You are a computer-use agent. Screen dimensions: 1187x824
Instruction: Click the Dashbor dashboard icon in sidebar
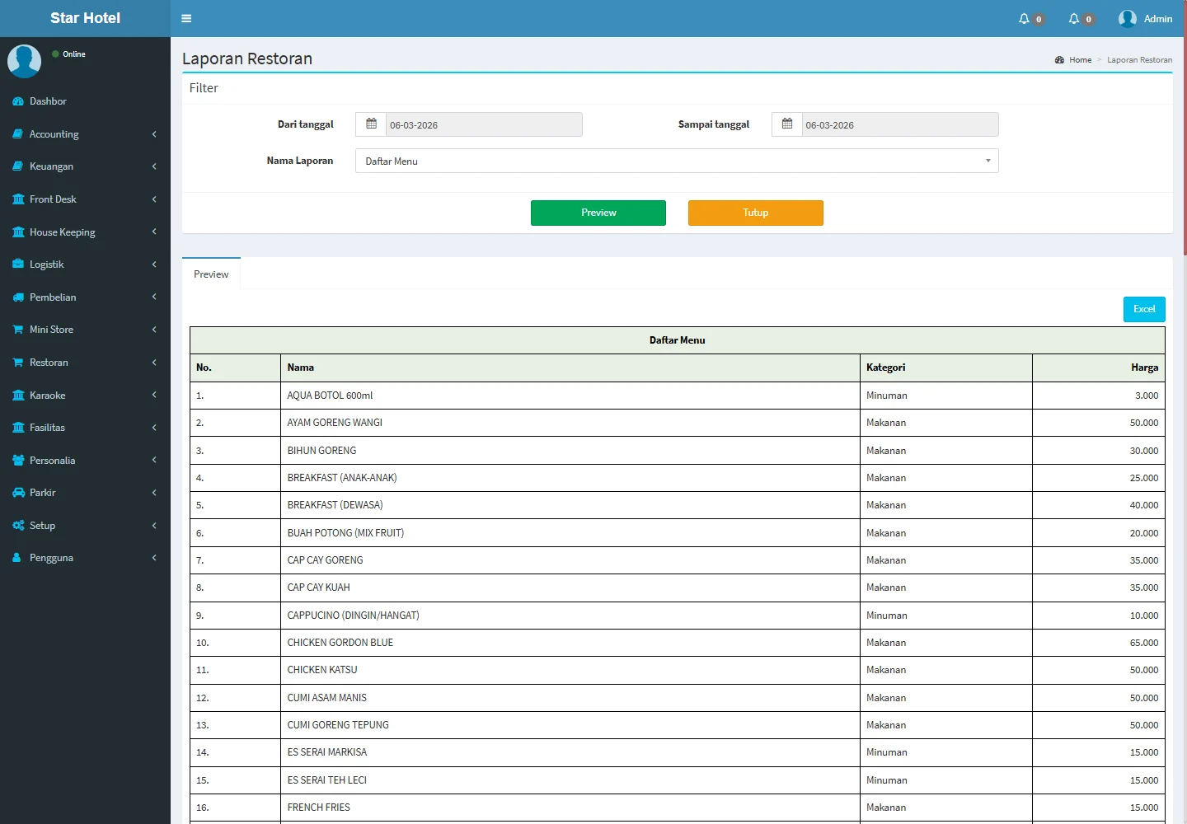click(18, 101)
